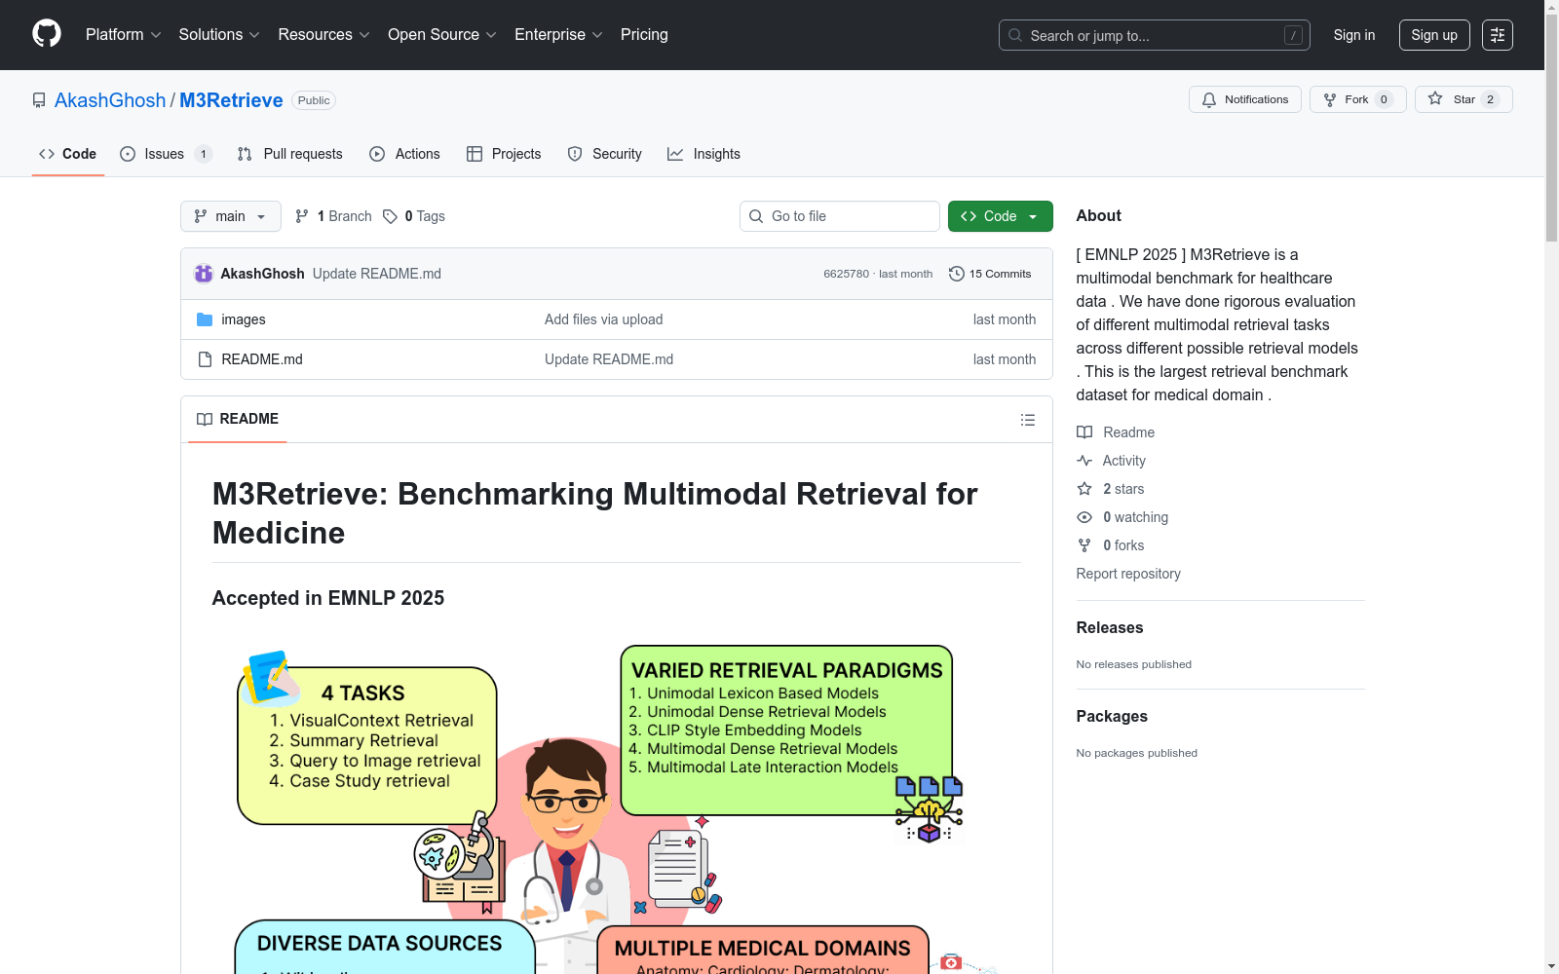This screenshot has width=1559, height=974.
Task: Click the Projects table icon
Action: [475, 154]
